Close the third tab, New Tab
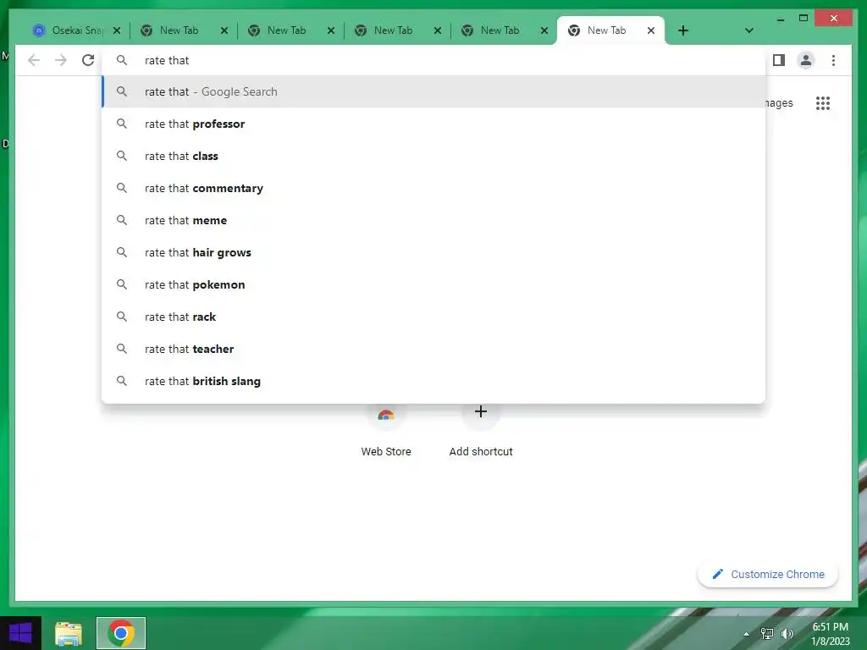The width and height of the screenshot is (867, 650). click(x=331, y=30)
